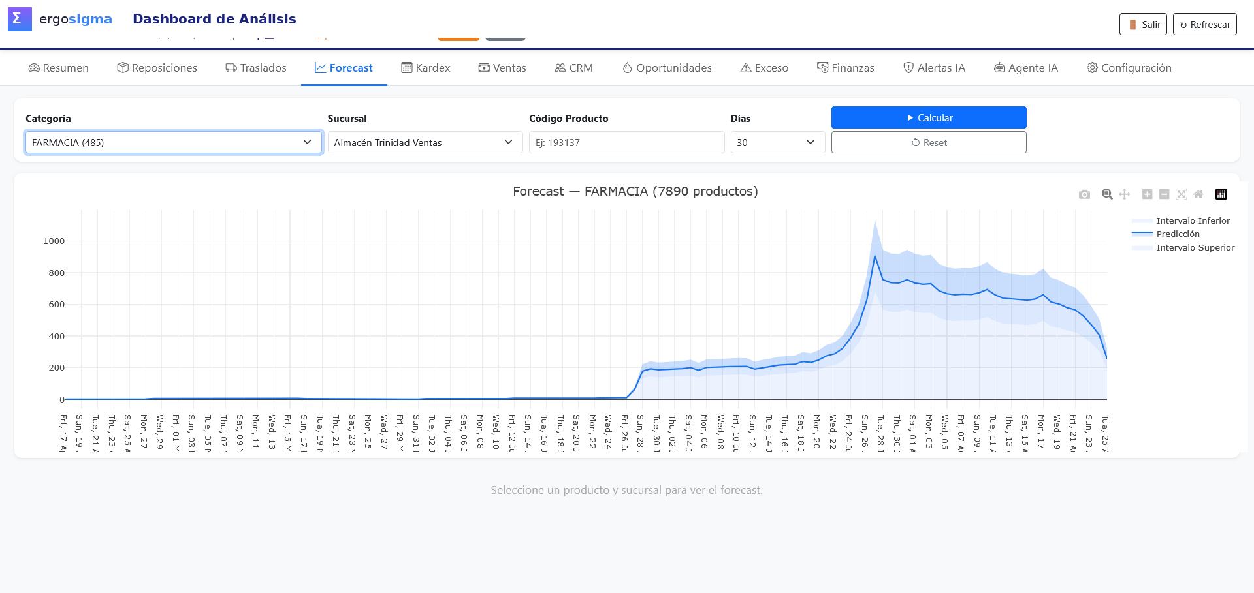Viewport: 1254px width, 593px height.
Task: Reset chart axes with home icon
Action: [x=1198, y=194]
